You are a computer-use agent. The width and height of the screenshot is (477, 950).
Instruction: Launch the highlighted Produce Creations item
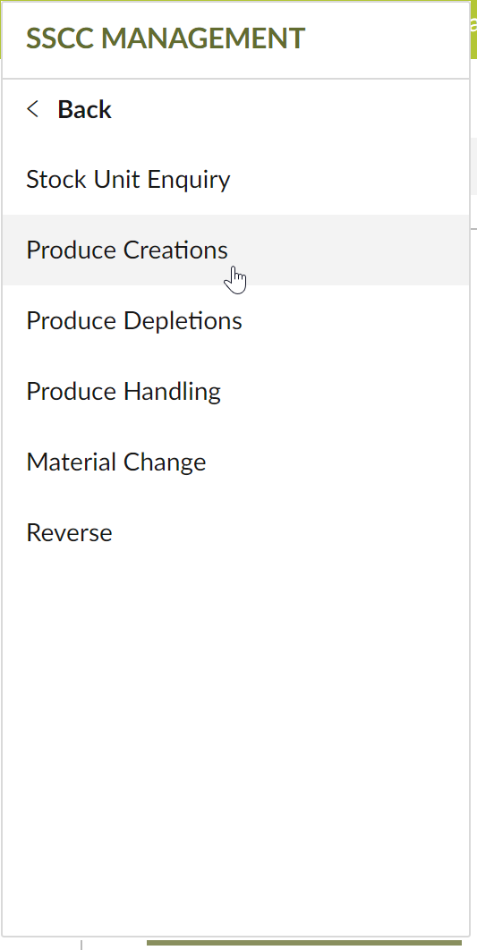[235, 250]
